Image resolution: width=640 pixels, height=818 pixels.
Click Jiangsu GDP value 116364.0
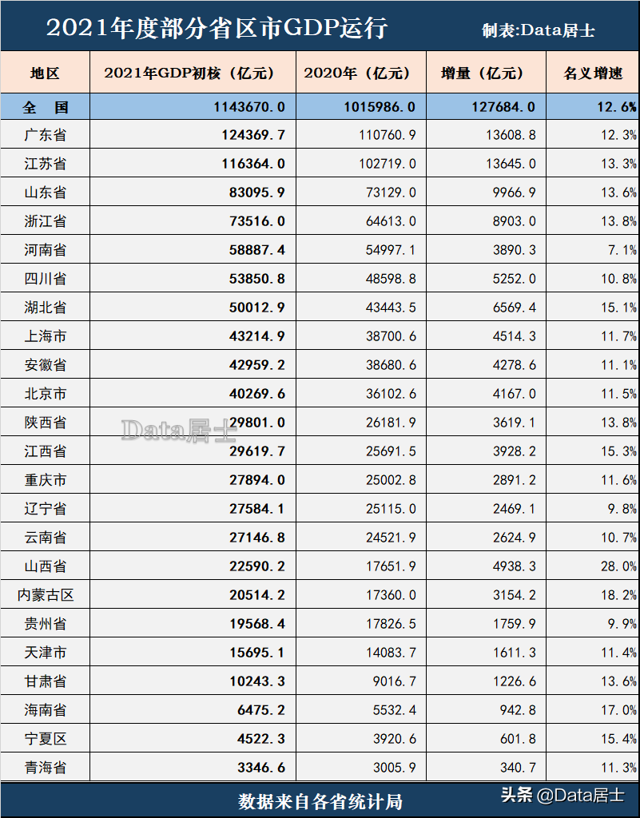[x=253, y=164]
